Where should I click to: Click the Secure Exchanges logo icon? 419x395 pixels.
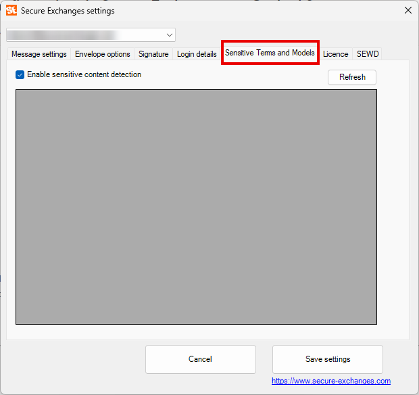[11, 10]
